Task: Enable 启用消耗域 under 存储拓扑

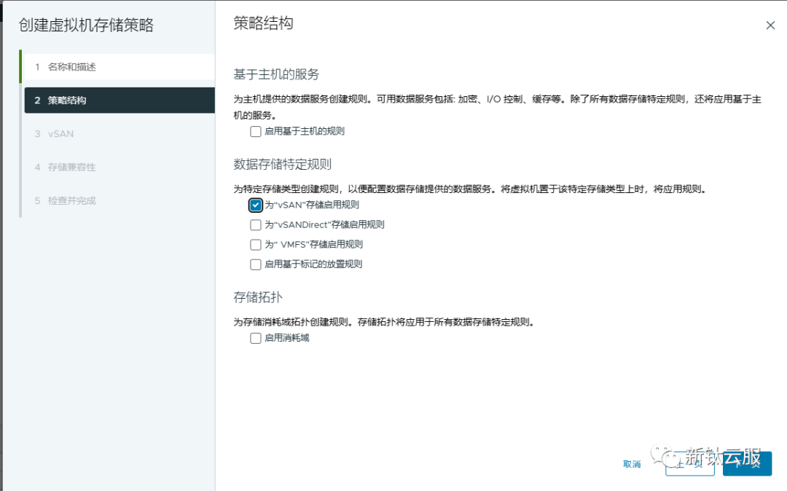Action: 255,337
